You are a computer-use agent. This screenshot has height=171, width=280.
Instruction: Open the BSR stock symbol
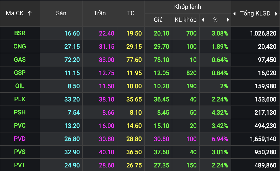20,33
